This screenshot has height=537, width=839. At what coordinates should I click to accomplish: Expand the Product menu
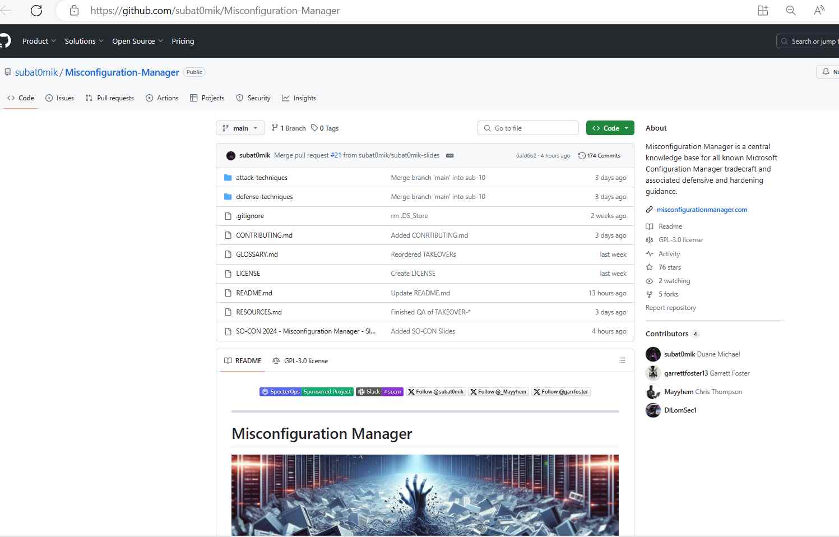pos(39,41)
